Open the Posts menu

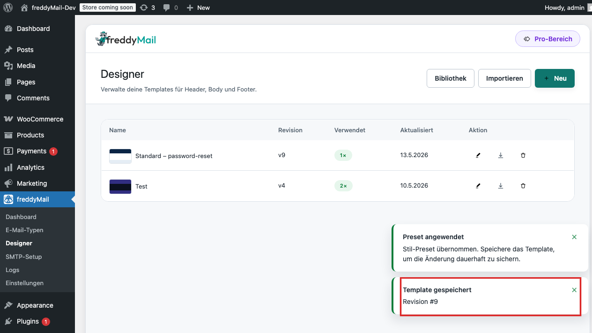click(x=37, y=50)
